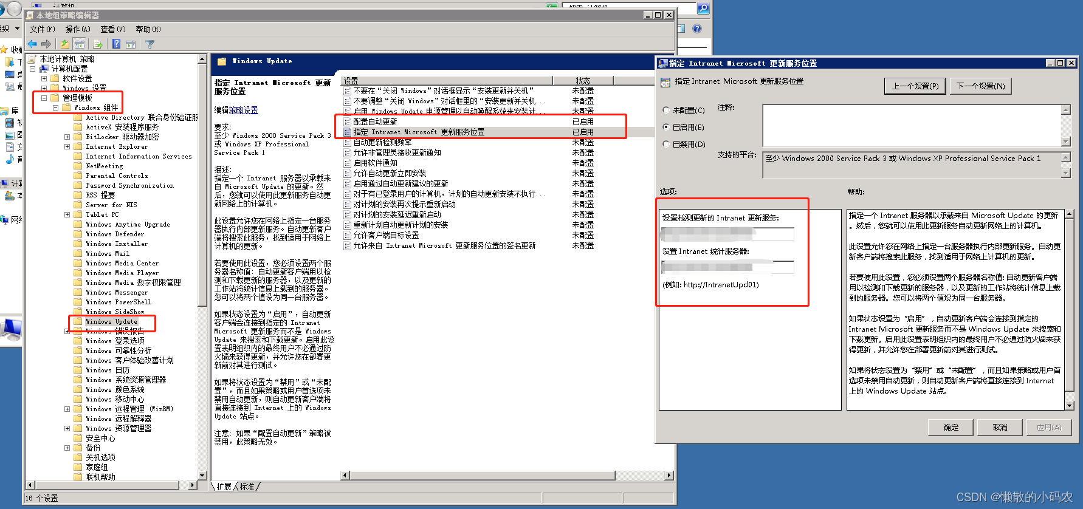
Task: Expand the Windows 资源管理器 tree node
Action: (x=67, y=428)
